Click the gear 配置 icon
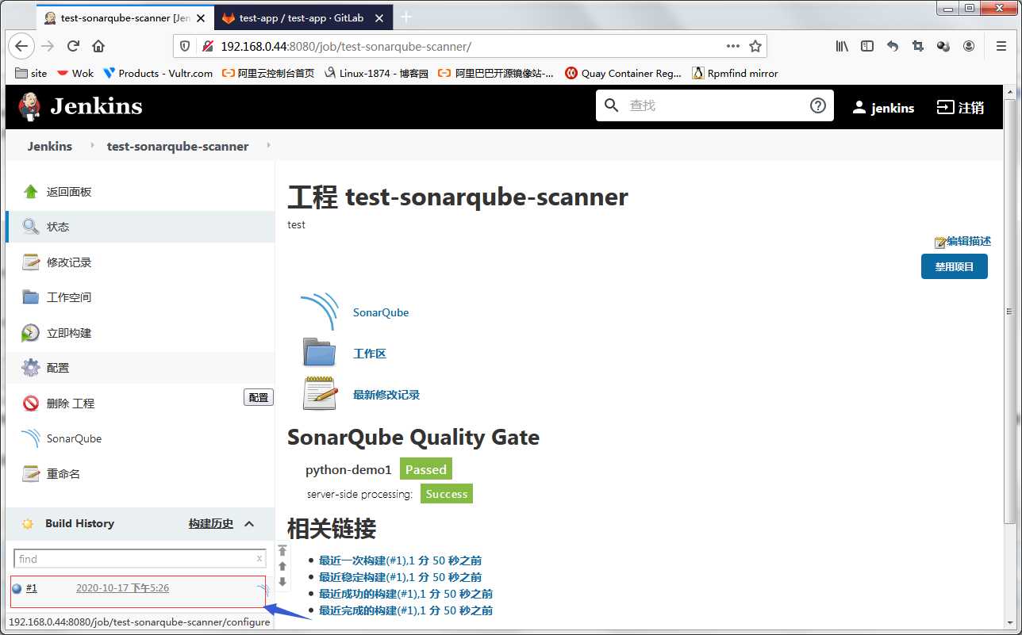 point(30,368)
